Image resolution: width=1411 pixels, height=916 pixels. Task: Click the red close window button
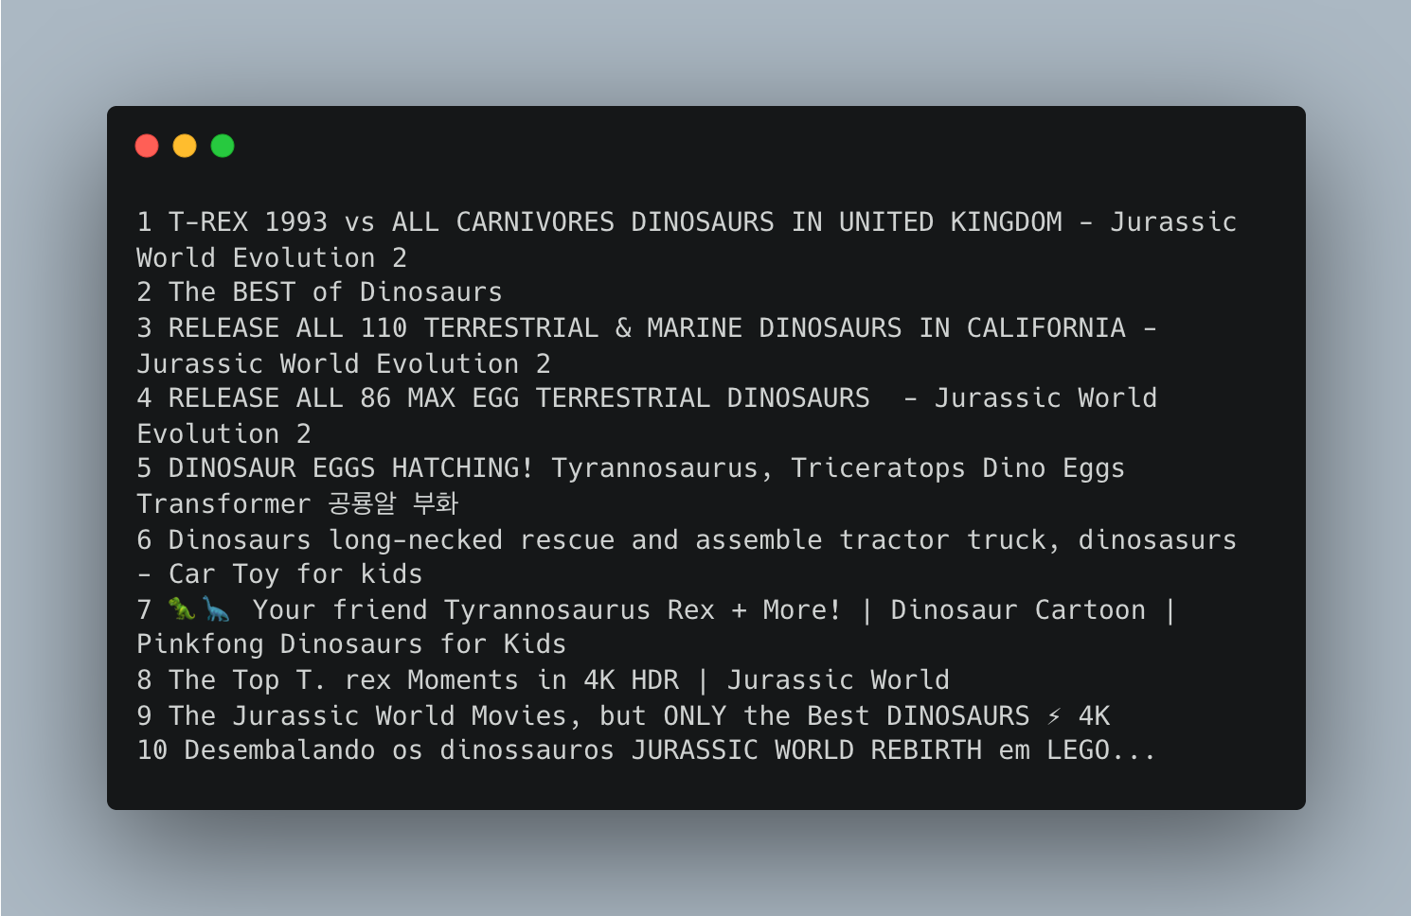tap(147, 146)
